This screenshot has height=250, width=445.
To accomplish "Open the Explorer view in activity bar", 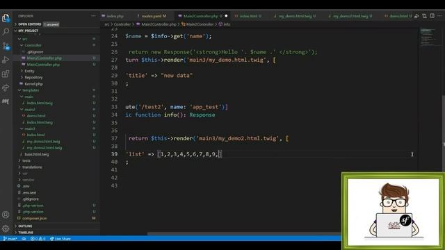I will tap(6, 18).
